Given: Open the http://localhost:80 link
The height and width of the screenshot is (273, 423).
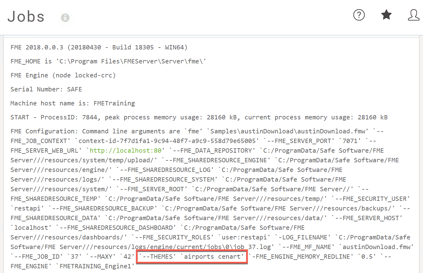Looking at the screenshot, I should click(125, 150).
